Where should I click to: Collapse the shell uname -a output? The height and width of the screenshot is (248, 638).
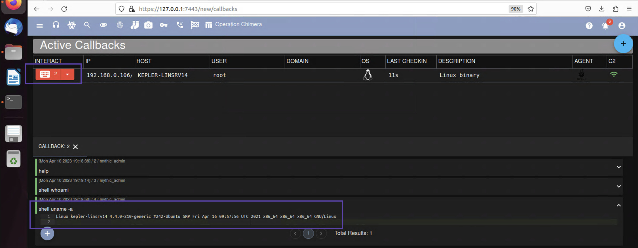(618, 205)
